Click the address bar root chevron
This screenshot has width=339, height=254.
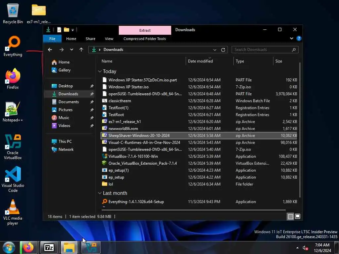(x=99, y=50)
